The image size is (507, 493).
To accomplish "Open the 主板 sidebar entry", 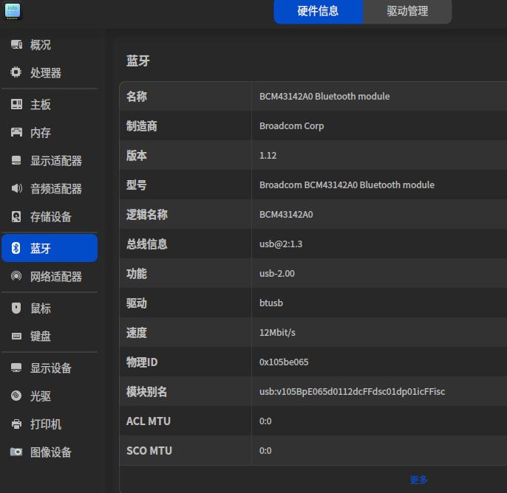I will coord(50,104).
